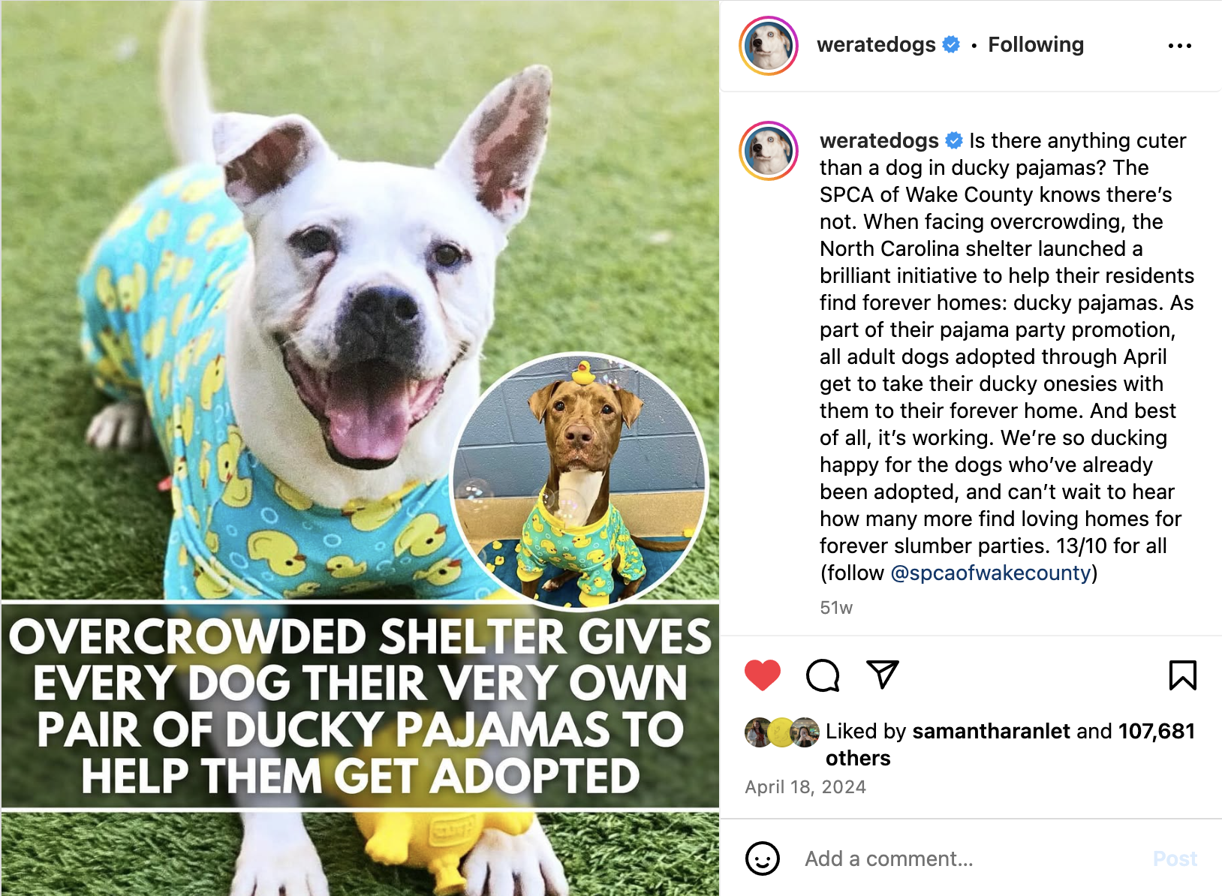
Task: Open the @spcaofwakecounty mention link
Action: click(991, 573)
